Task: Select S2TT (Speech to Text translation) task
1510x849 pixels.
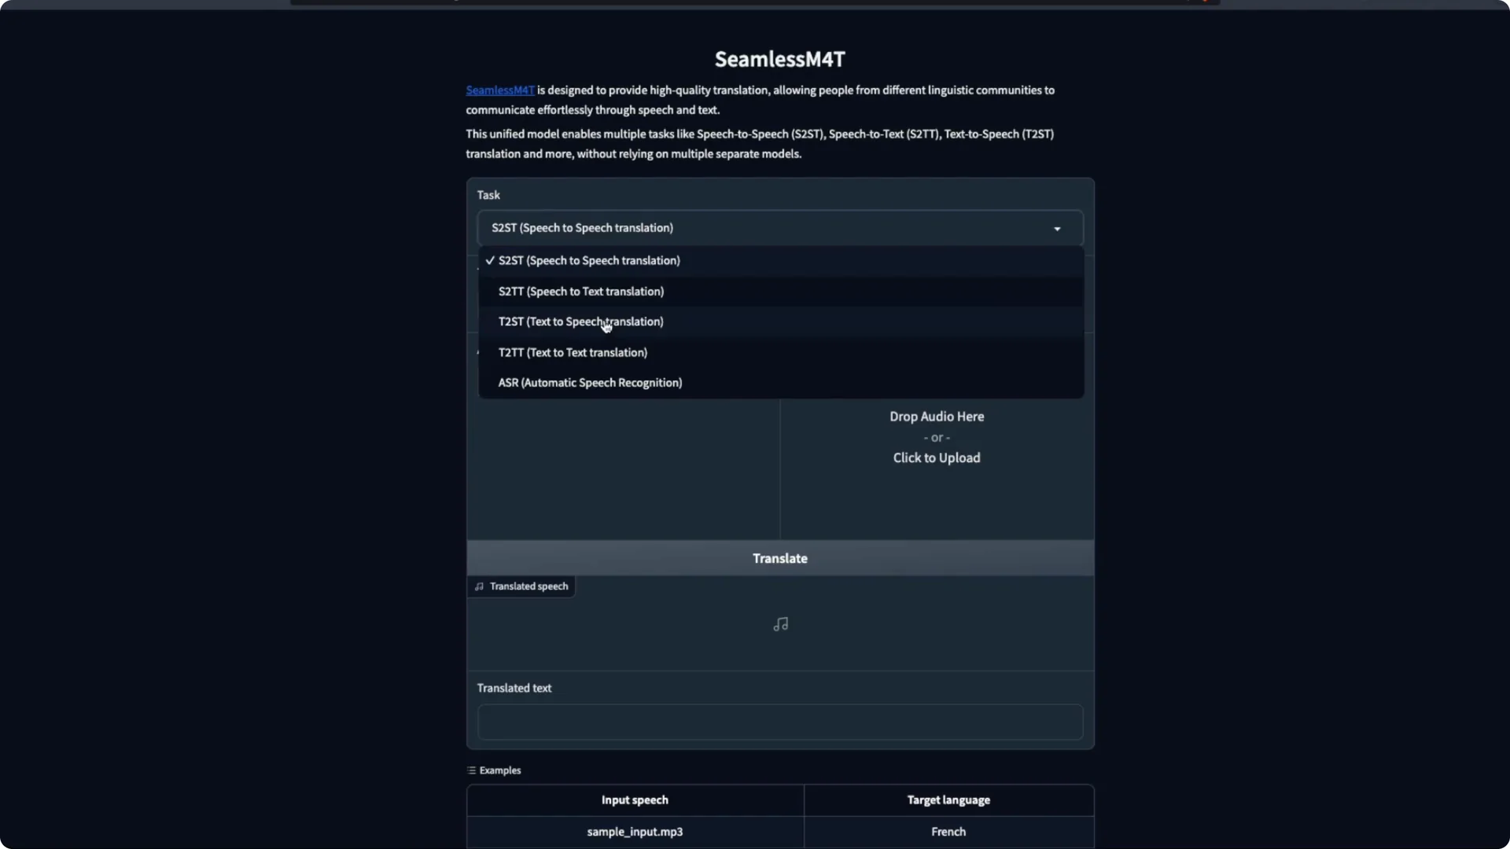Action: point(581,291)
